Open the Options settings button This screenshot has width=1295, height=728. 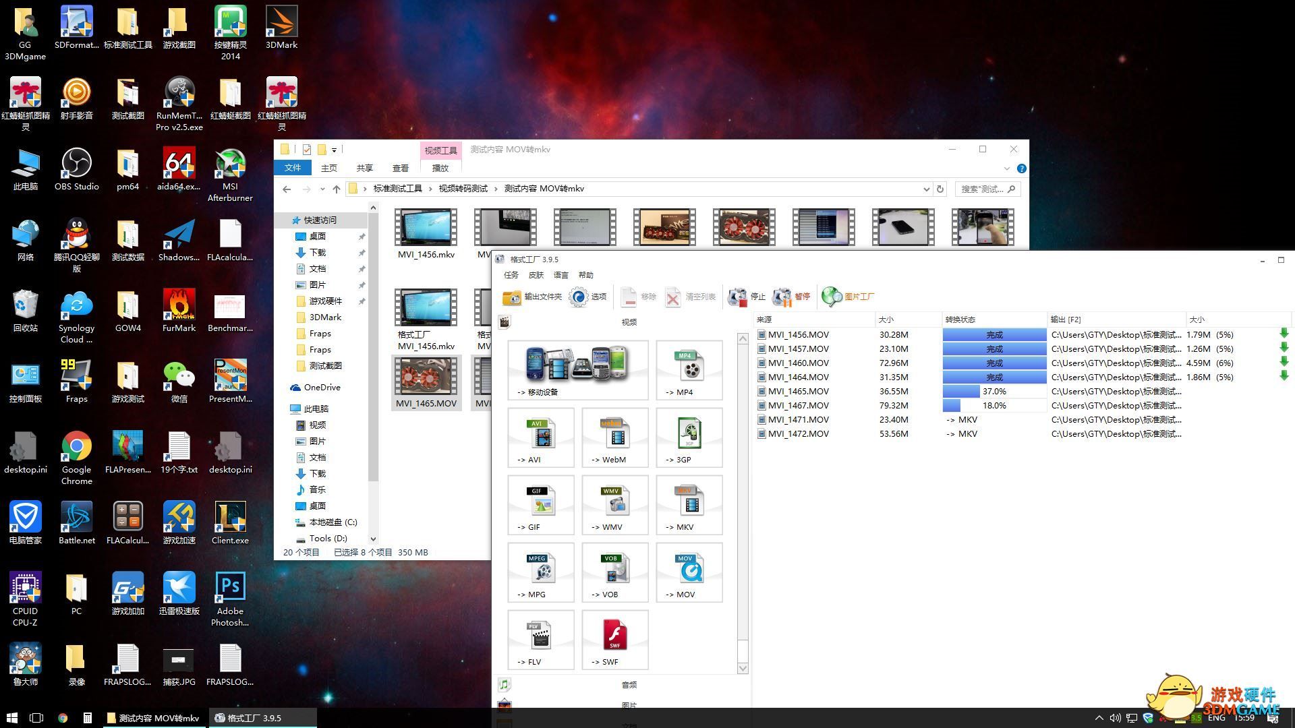tap(587, 297)
